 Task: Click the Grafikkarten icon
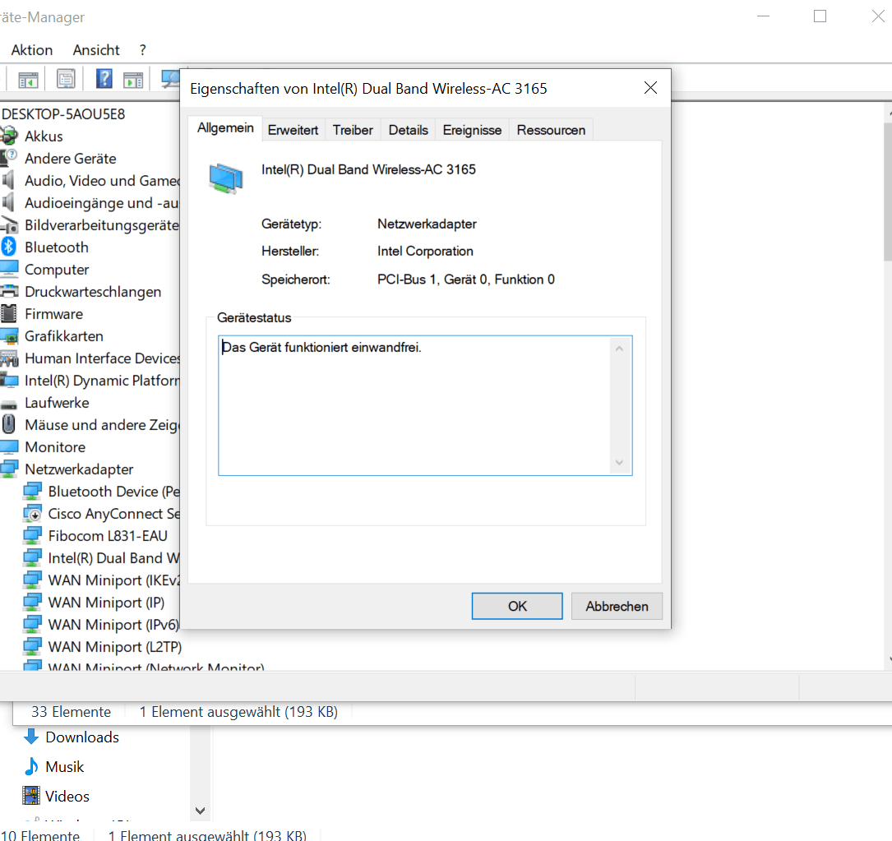[x=8, y=335]
